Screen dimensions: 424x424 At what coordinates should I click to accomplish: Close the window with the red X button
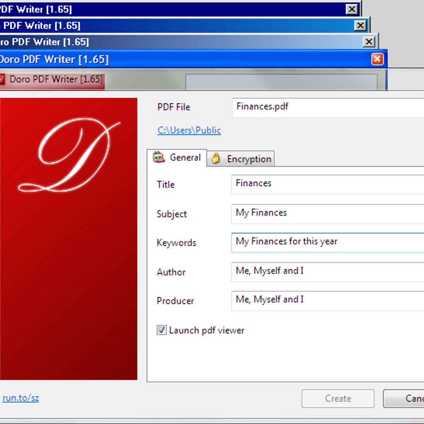(377, 59)
